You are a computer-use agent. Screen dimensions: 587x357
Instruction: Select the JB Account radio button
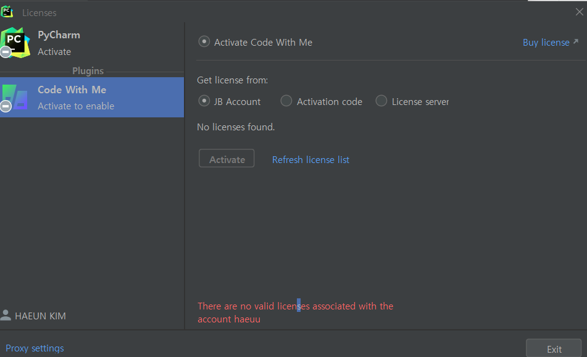tap(204, 101)
